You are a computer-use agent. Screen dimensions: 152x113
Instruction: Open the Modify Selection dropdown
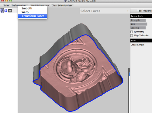(x=40, y=5)
